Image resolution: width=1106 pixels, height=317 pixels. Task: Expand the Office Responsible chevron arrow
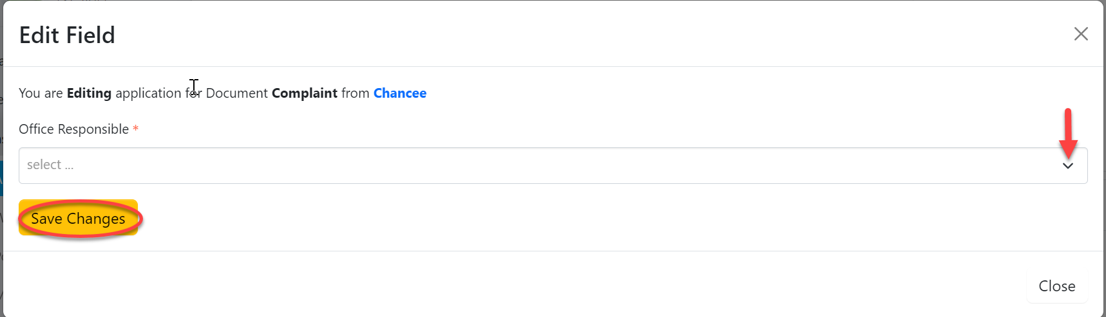click(1068, 166)
